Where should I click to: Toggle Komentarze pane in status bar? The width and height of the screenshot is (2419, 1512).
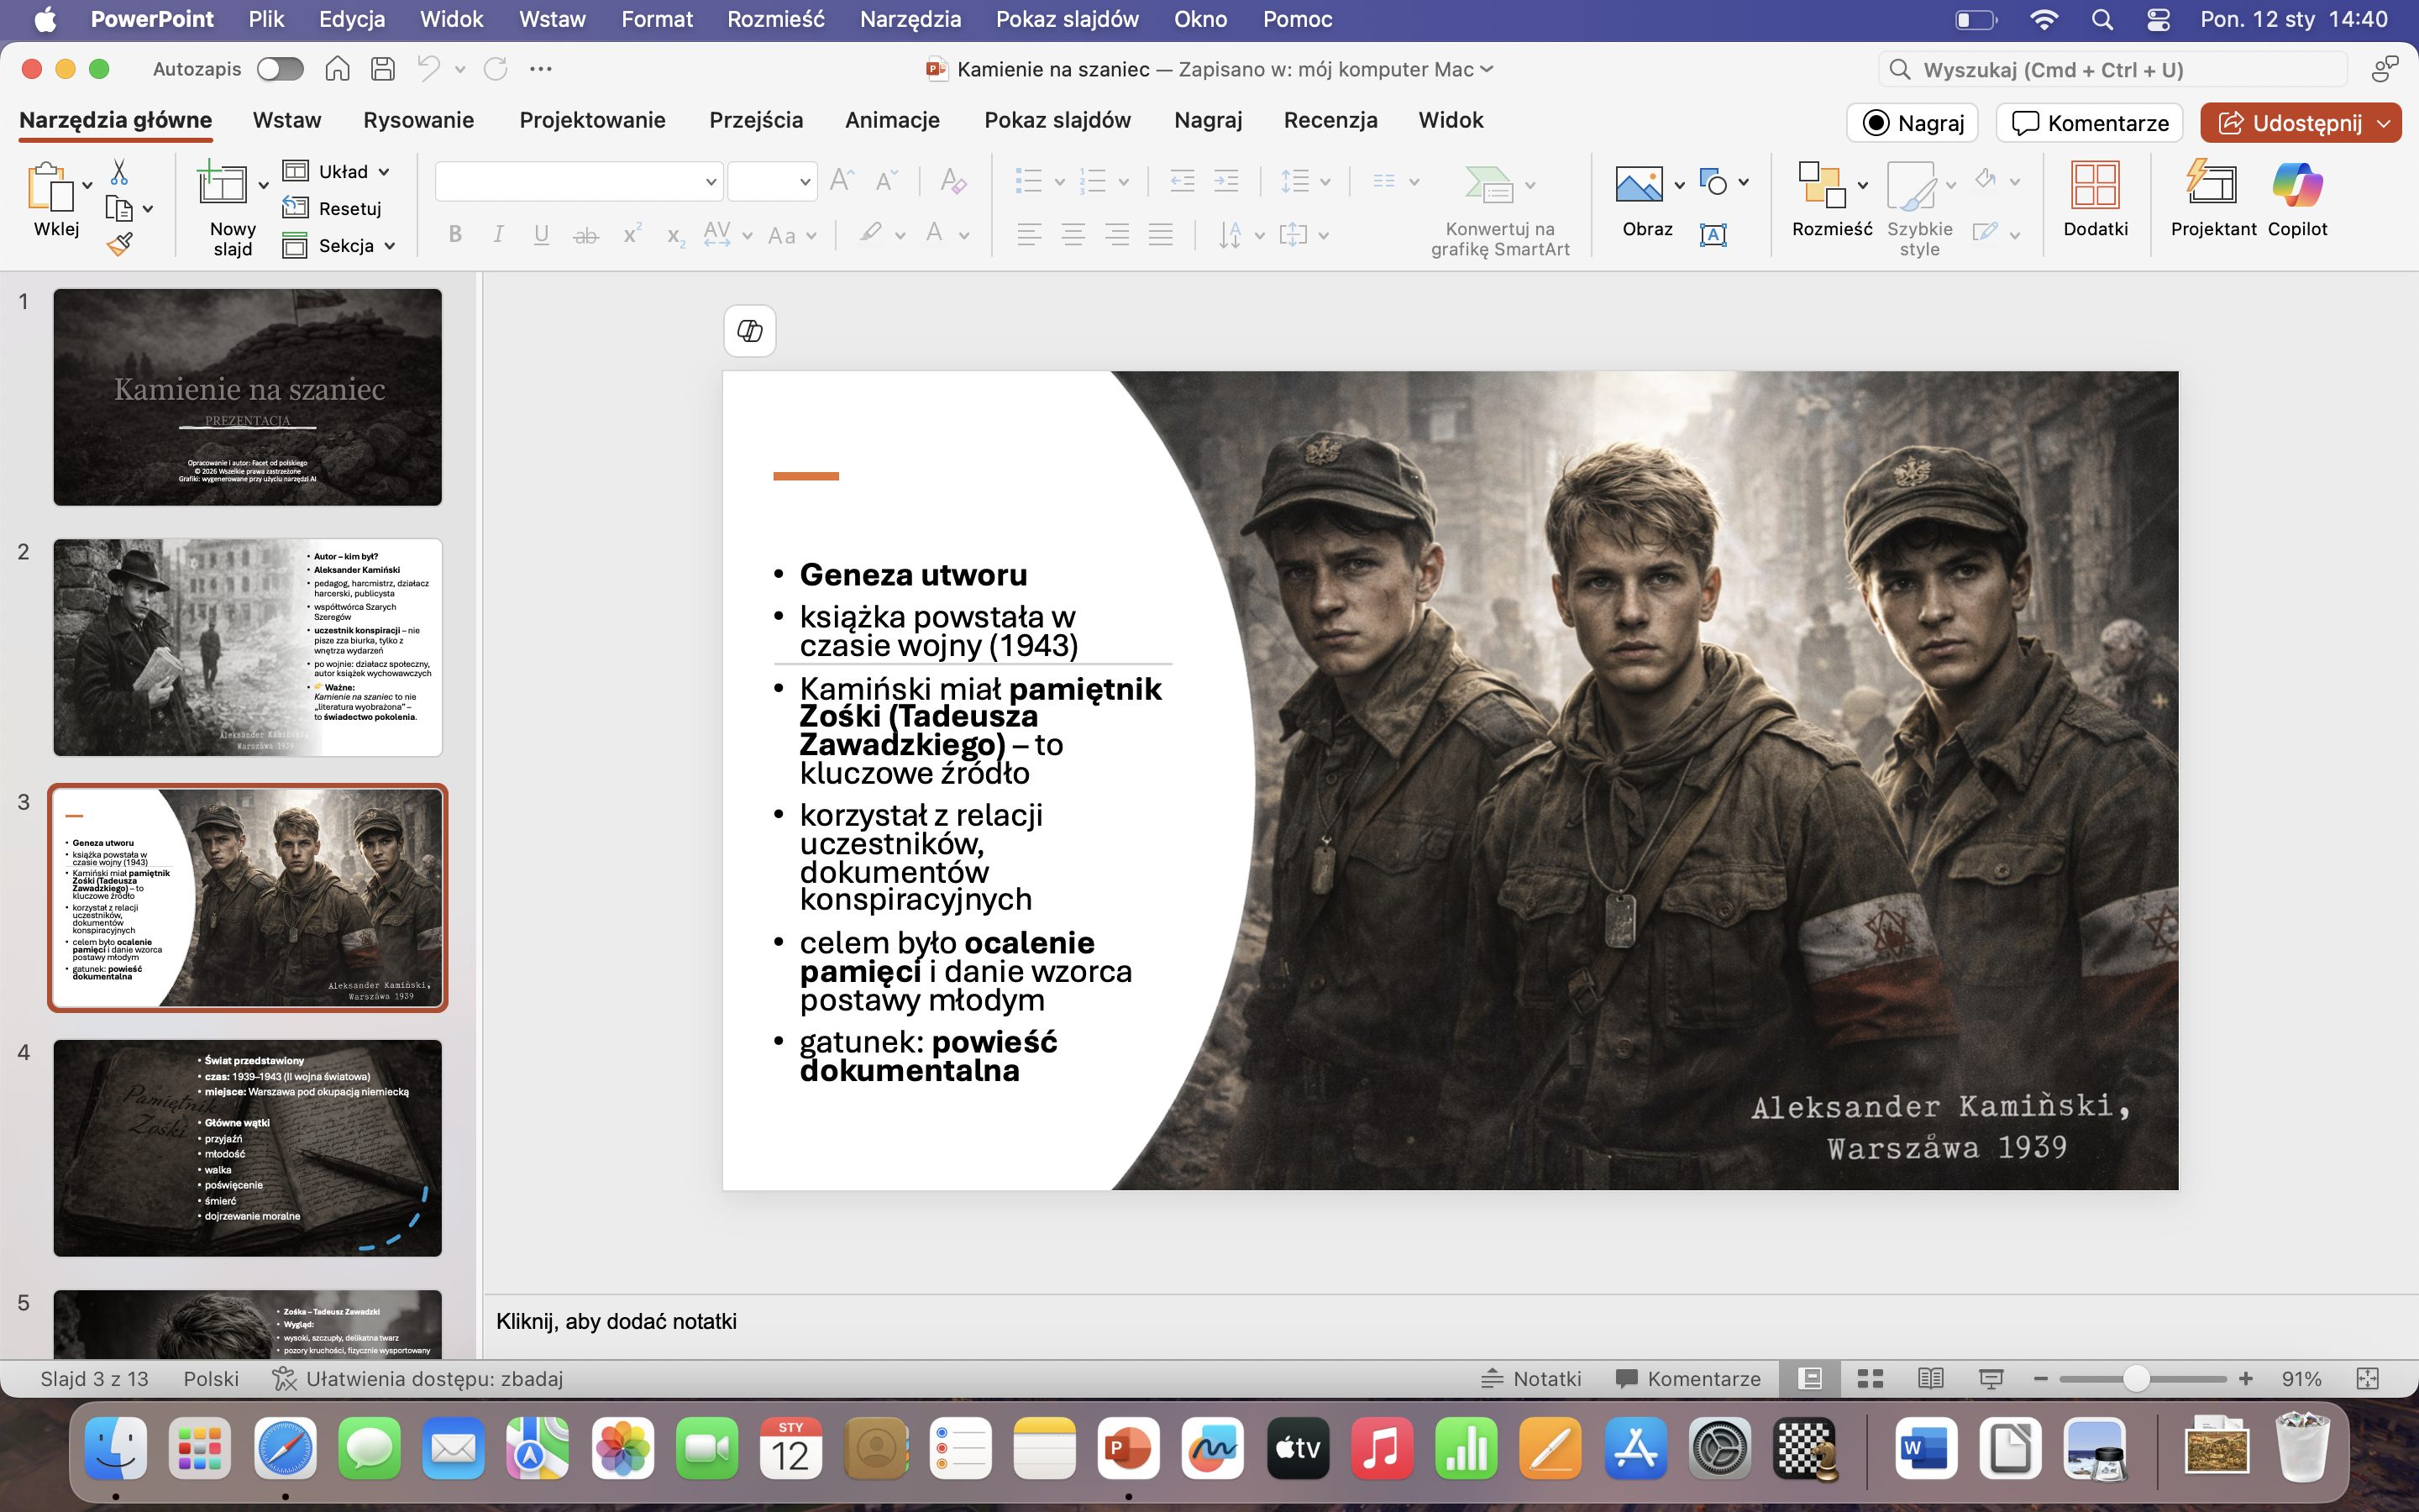1688,1379
